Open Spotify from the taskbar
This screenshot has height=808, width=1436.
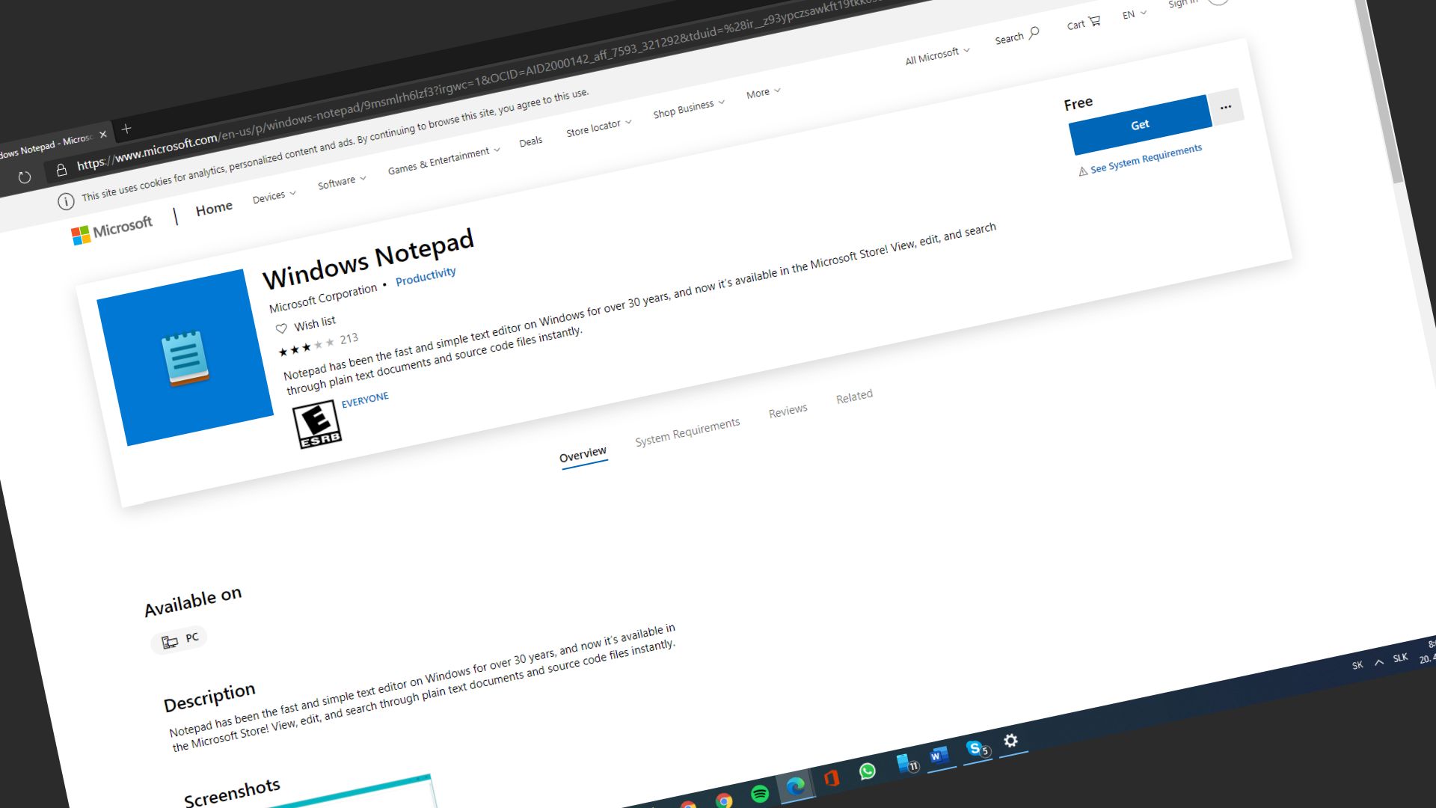(x=760, y=793)
